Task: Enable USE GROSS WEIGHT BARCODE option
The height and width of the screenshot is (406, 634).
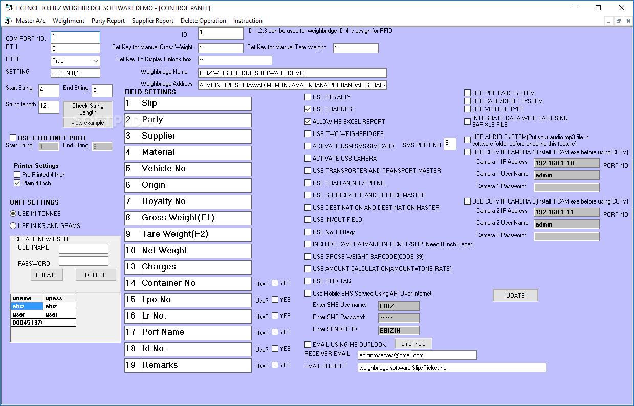Action: pyautogui.click(x=308, y=257)
